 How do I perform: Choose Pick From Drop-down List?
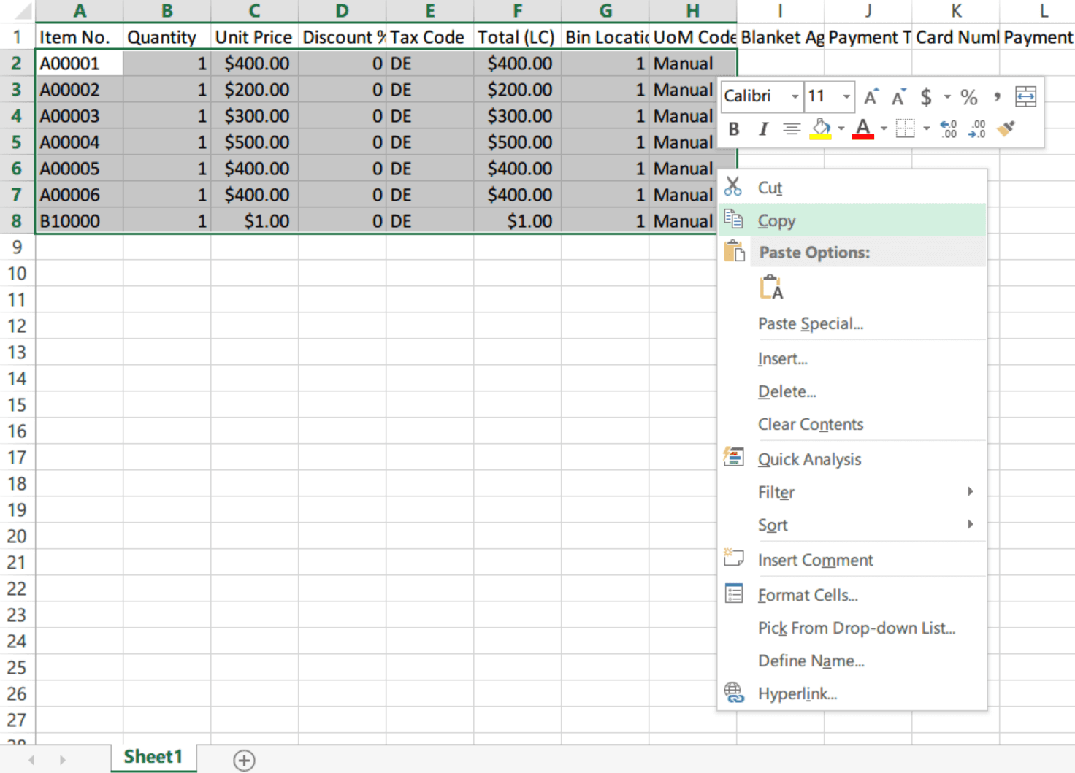tap(852, 628)
